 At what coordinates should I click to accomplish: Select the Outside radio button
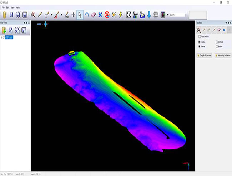coord(217,42)
